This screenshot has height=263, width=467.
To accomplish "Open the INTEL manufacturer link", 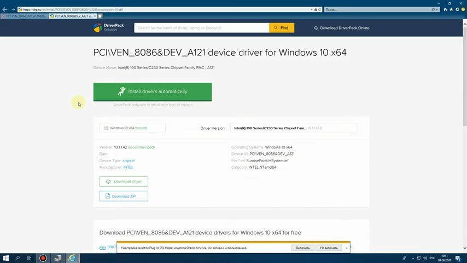I will (129, 167).
